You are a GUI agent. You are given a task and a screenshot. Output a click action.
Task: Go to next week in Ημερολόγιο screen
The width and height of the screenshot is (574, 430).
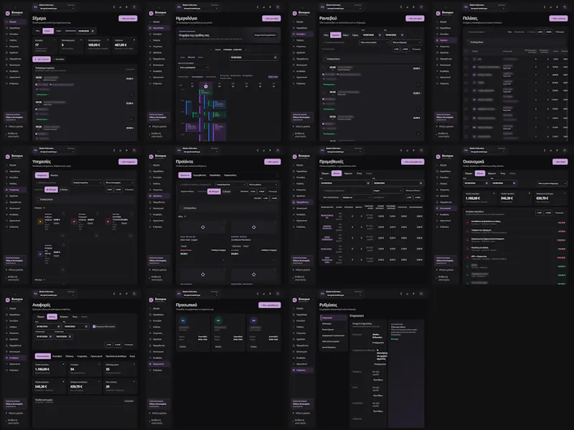click(x=246, y=49)
